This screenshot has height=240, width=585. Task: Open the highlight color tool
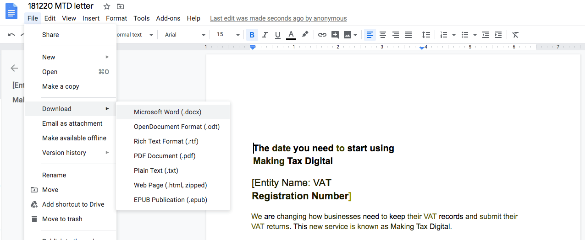305,35
